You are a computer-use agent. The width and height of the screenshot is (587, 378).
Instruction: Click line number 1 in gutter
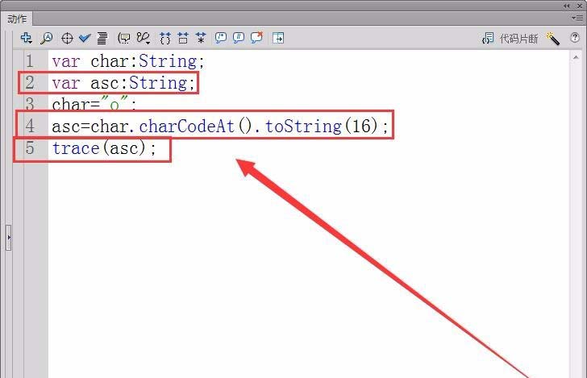(x=30, y=61)
